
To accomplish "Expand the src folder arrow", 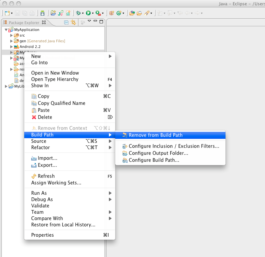I will (x=12, y=35).
